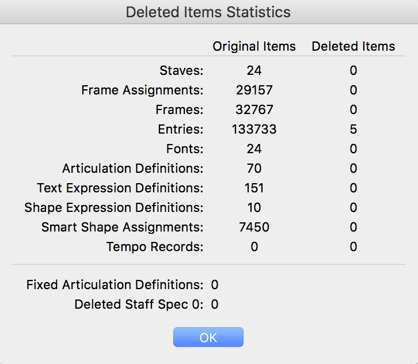This screenshot has width=418, height=364.
Task: Click the Shape Expression Definitions: label
Action: pyautogui.click(x=114, y=208)
